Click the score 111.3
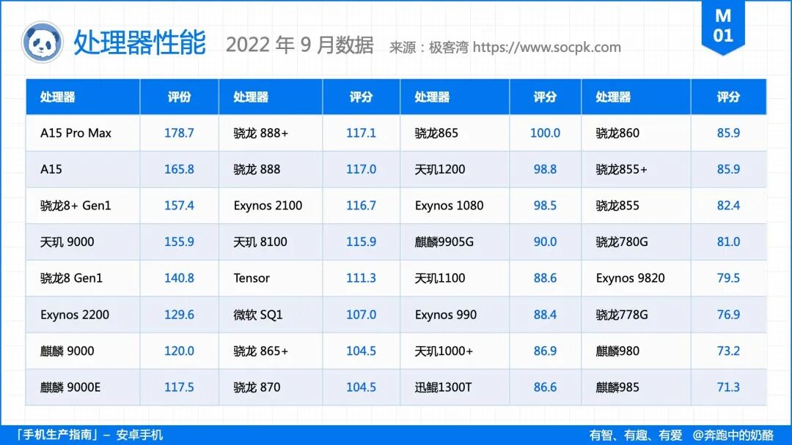Image resolution: width=792 pixels, height=445 pixels. (x=361, y=278)
